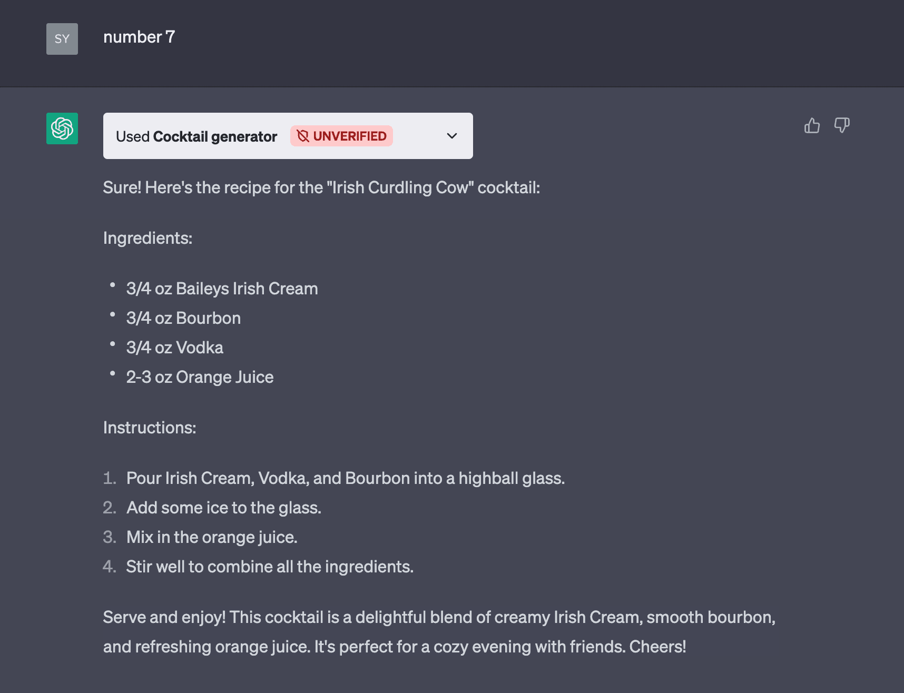This screenshot has width=904, height=693.
Task: Click the crossed-out shield unverified icon
Action: [x=302, y=136]
